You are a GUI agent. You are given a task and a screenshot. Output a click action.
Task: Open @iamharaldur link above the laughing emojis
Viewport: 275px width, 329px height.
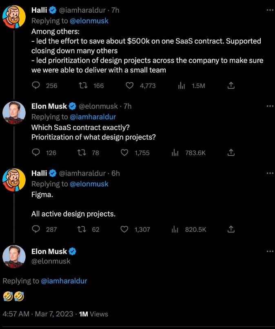click(x=64, y=281)
